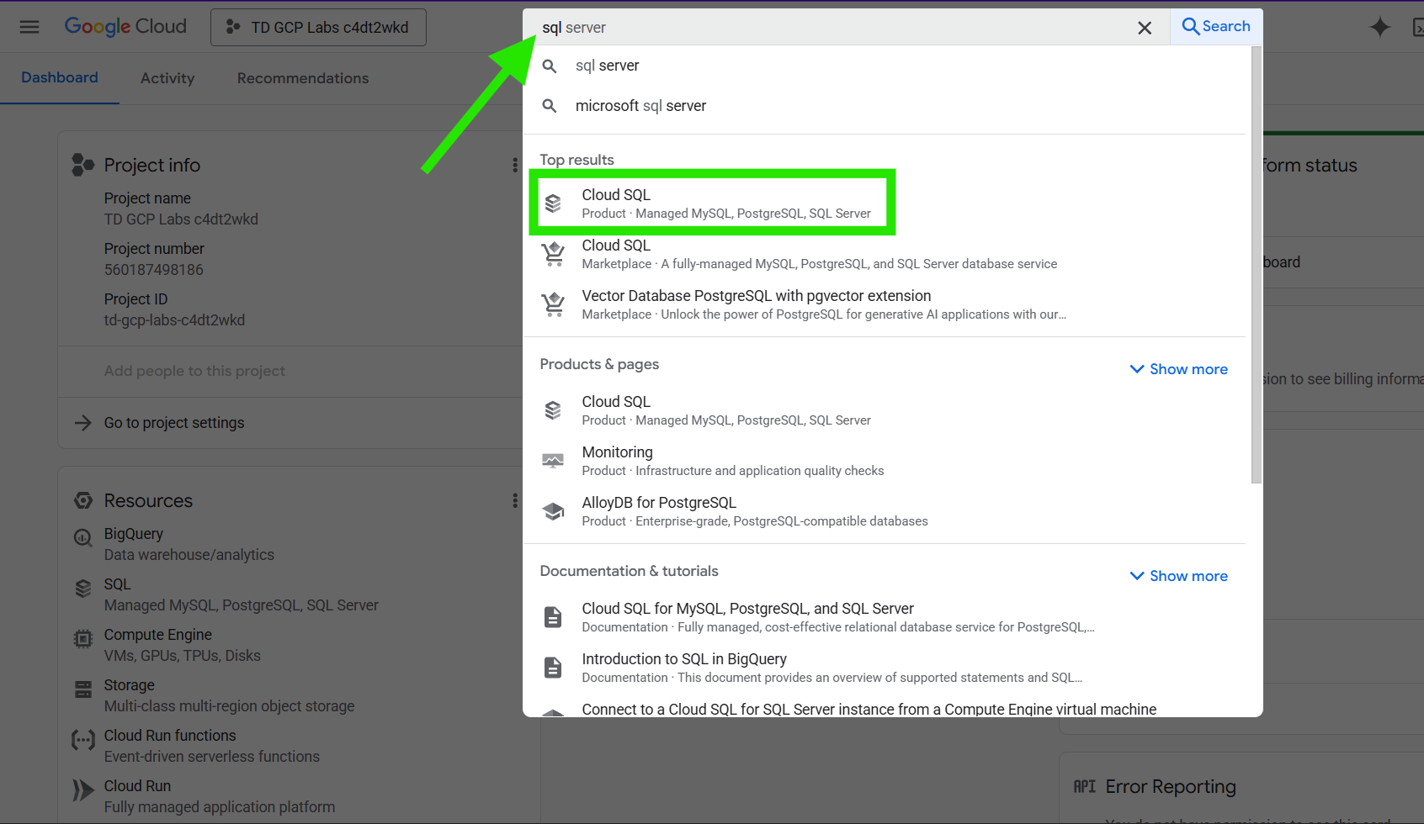Click the blue Search button
Viewport: 1424px width, 824px height.
(x=1216, y=27)
